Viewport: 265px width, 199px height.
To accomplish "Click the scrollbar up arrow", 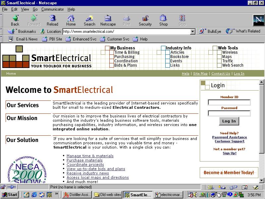I will 261,82.
